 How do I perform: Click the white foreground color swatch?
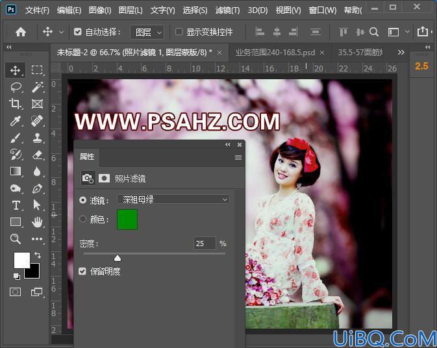tap(21, 260)
